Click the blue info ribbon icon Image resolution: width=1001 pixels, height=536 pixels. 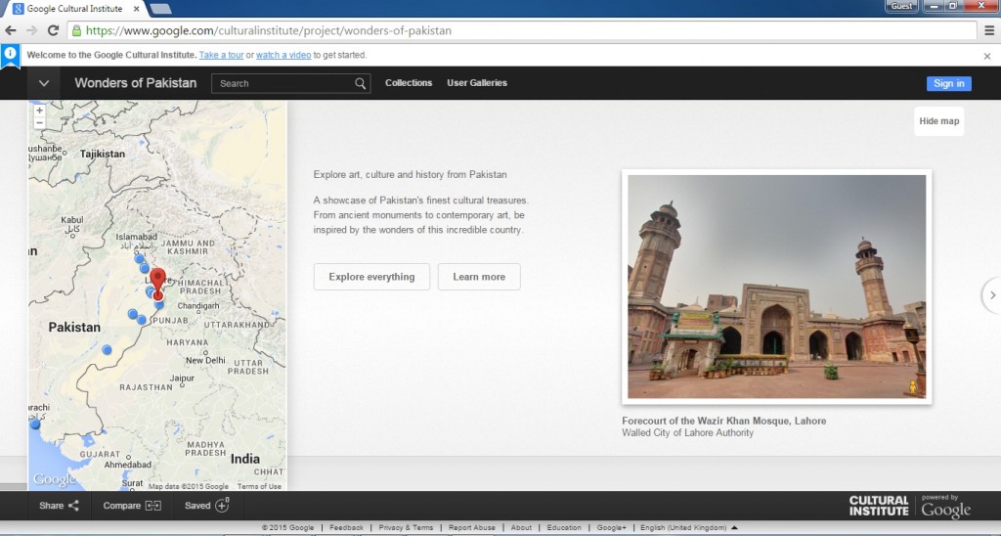pyautogui.click(x=10, y=55)
